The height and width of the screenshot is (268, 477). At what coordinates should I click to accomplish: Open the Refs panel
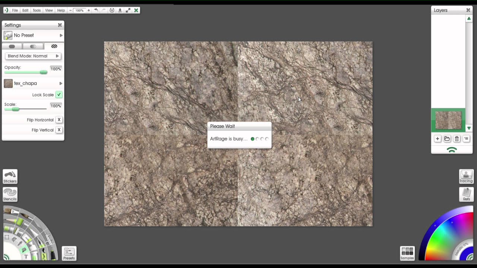pos(466,194)
